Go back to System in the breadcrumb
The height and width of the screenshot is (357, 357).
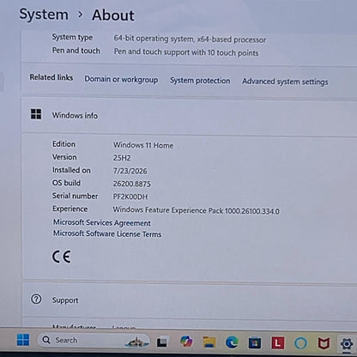(x=44, y=15)
